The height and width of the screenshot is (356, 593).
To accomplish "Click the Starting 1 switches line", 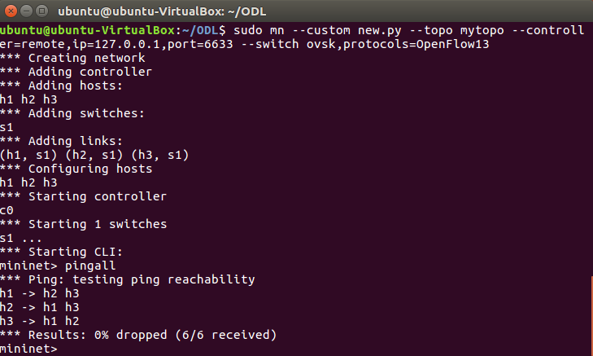I will tap(83, 224).
